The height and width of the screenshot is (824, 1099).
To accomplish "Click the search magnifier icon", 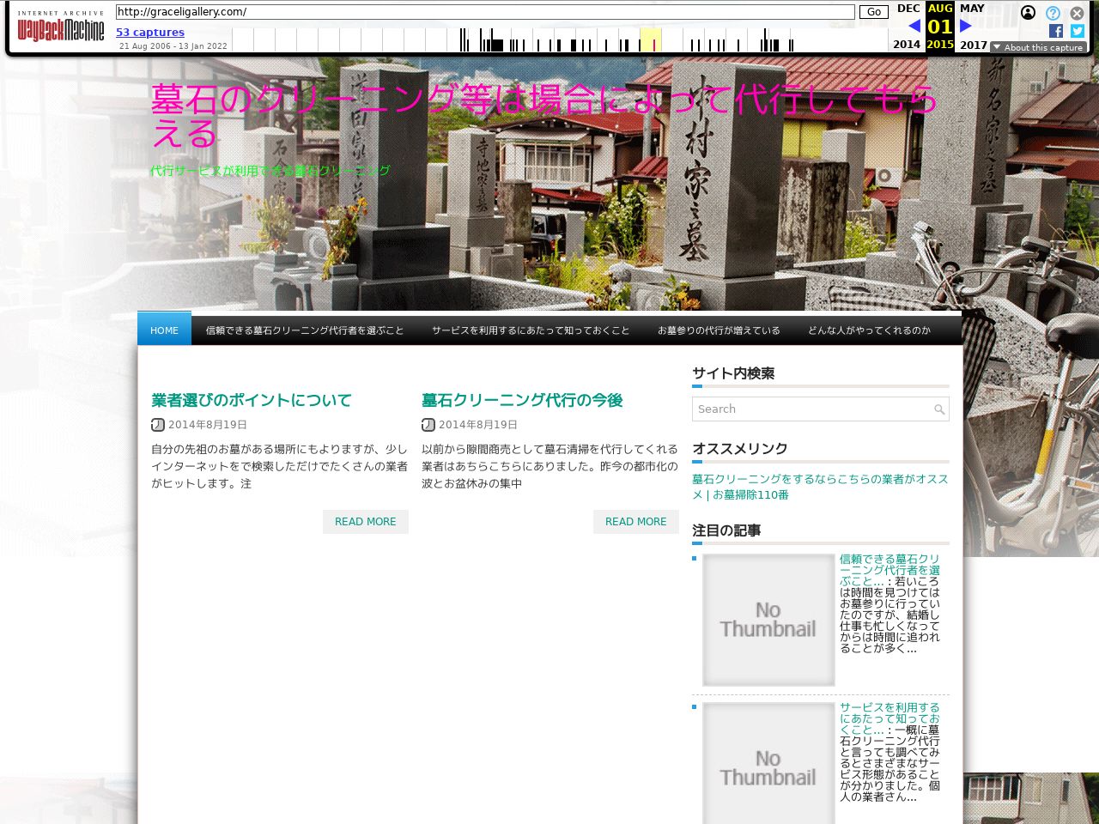I will coord(939,409).
